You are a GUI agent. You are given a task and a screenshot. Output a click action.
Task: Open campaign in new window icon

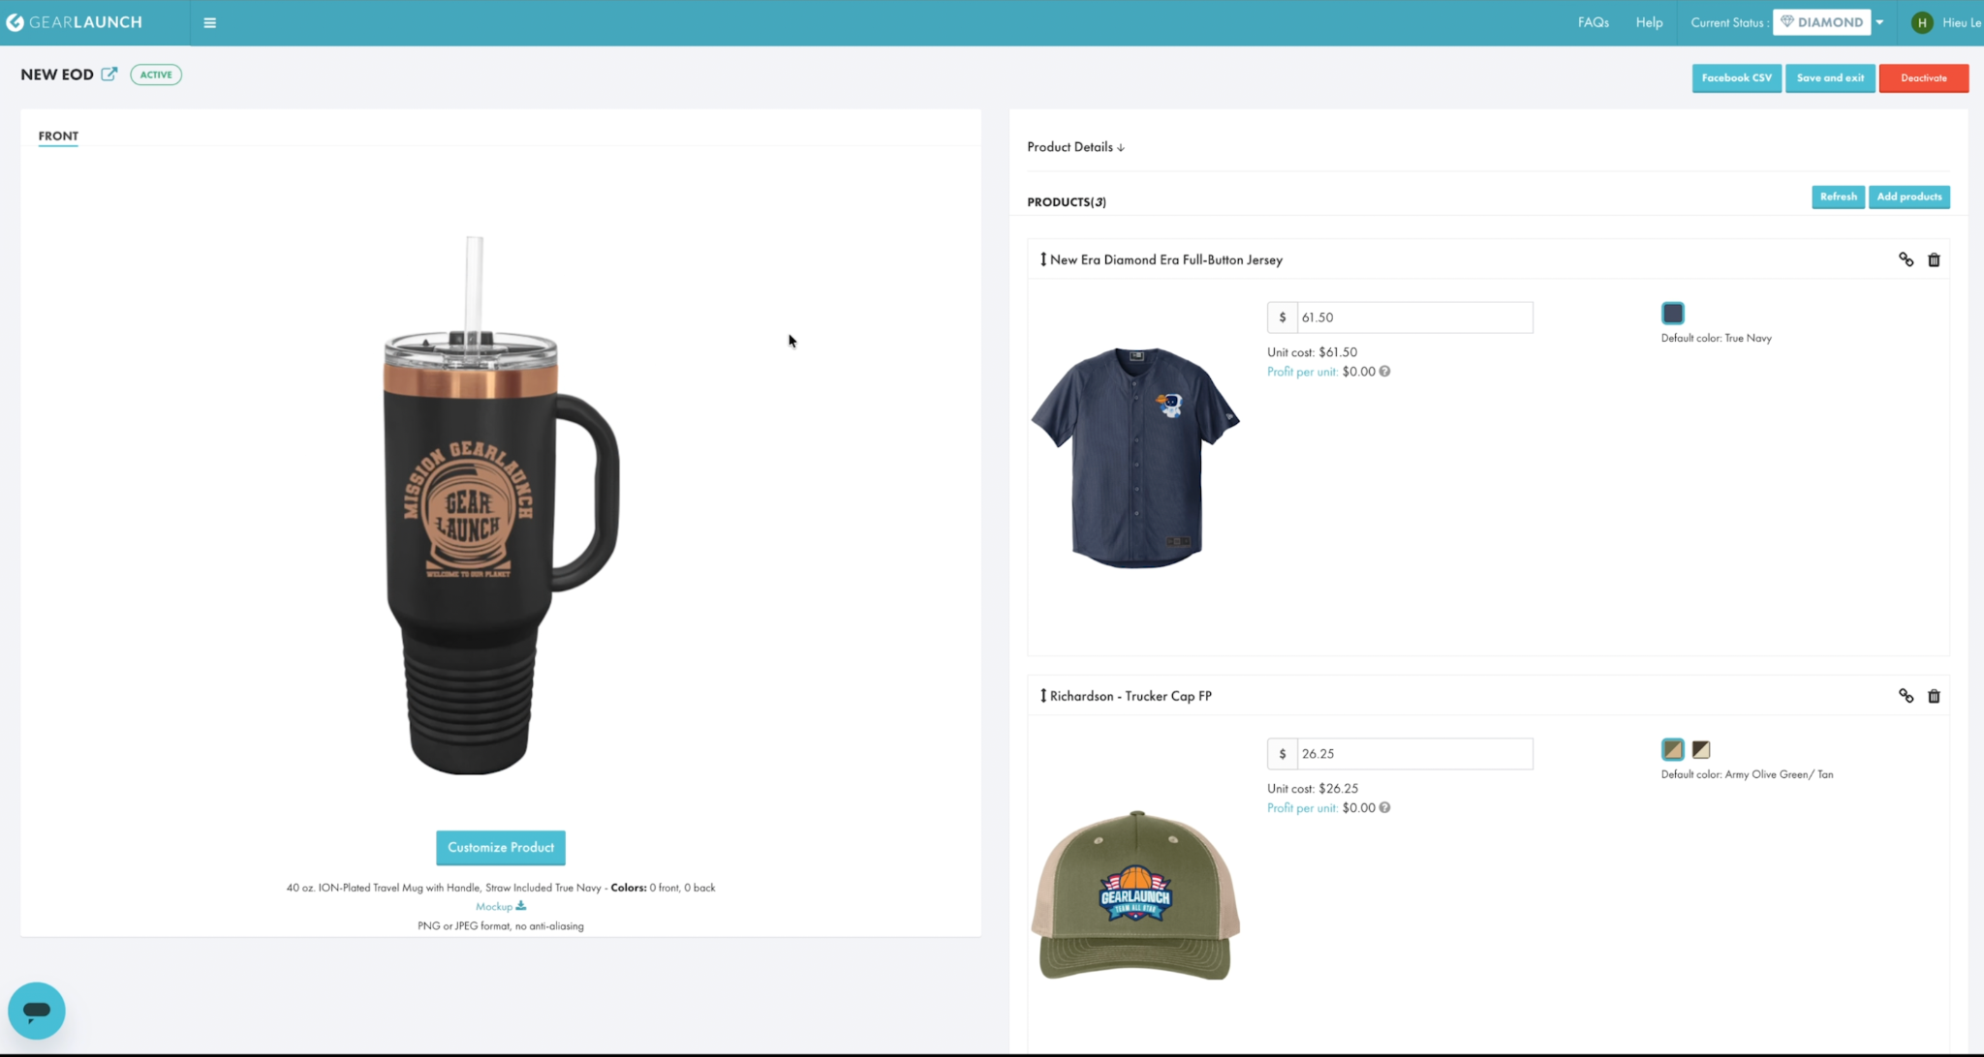click(109, 75)
